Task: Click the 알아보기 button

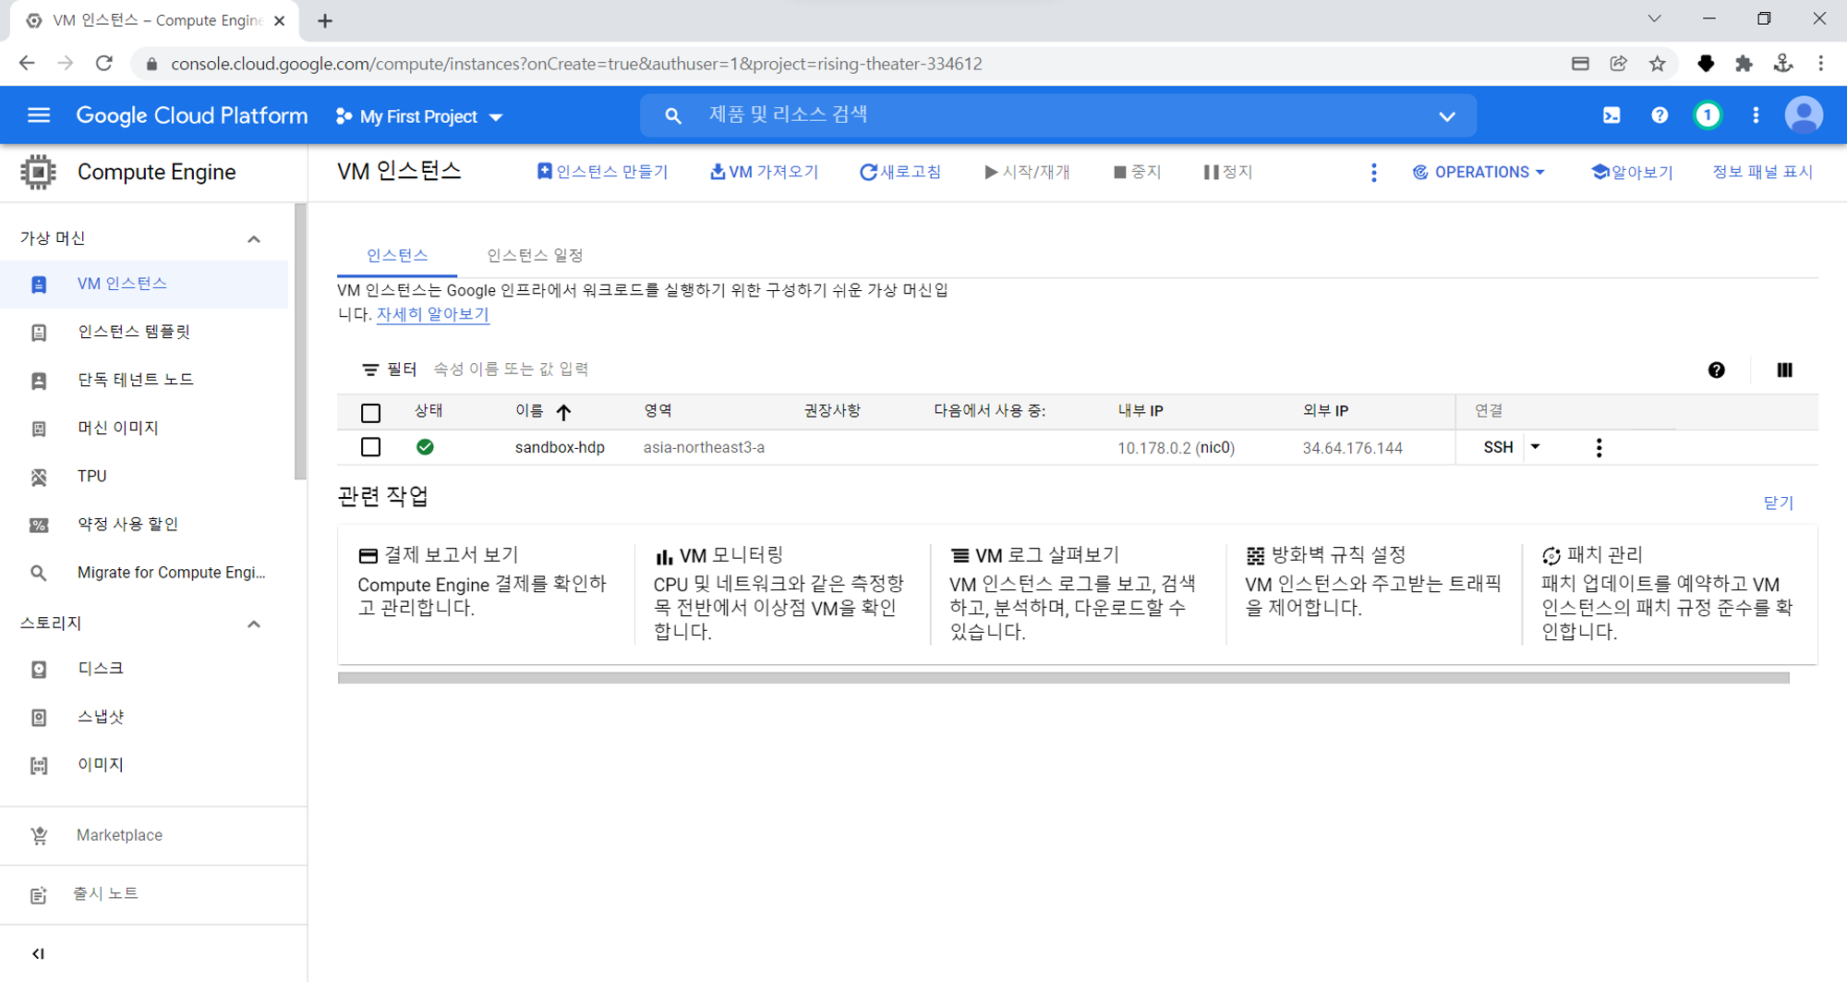Action: (1632, 172)
